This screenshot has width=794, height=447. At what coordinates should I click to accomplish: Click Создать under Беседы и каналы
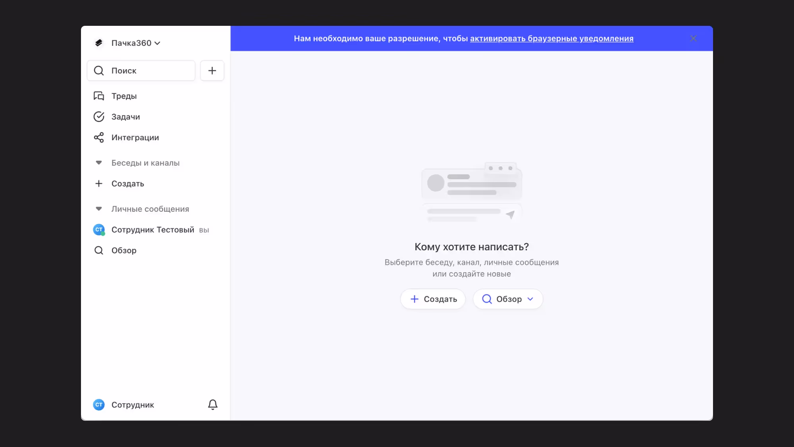(x=127, y=184)
